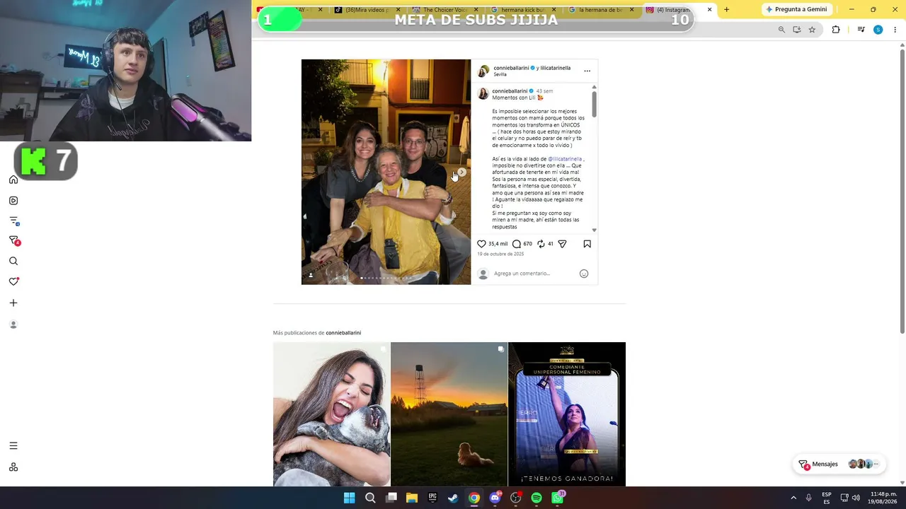This screenshot has width=906, height=509.
Task: Open the 'Tenemos ganadora' post thumbnail
Action: pos(567,414)
